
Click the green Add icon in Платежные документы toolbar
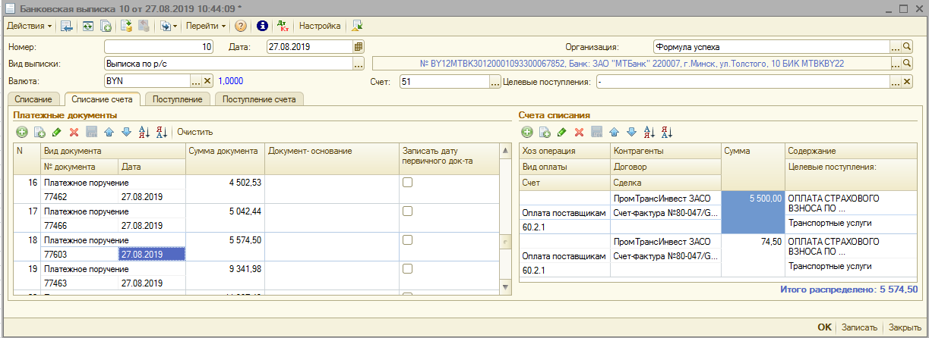(22, 132)
